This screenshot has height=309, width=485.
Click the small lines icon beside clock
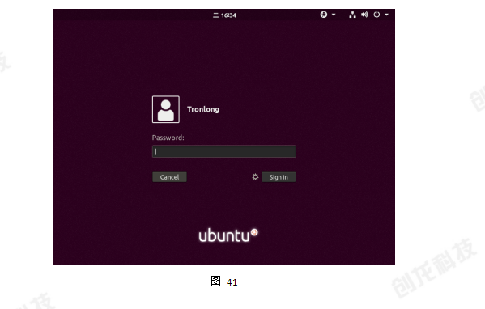(x=215, y=15)
